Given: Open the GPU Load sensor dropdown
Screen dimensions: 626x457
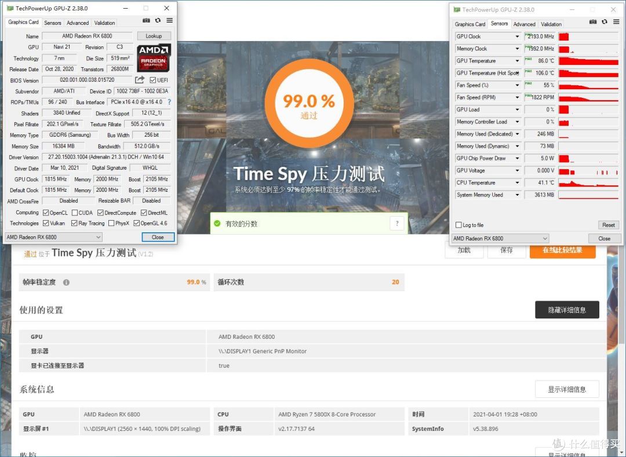Looking at the screenshot, I should click(517, 109).
